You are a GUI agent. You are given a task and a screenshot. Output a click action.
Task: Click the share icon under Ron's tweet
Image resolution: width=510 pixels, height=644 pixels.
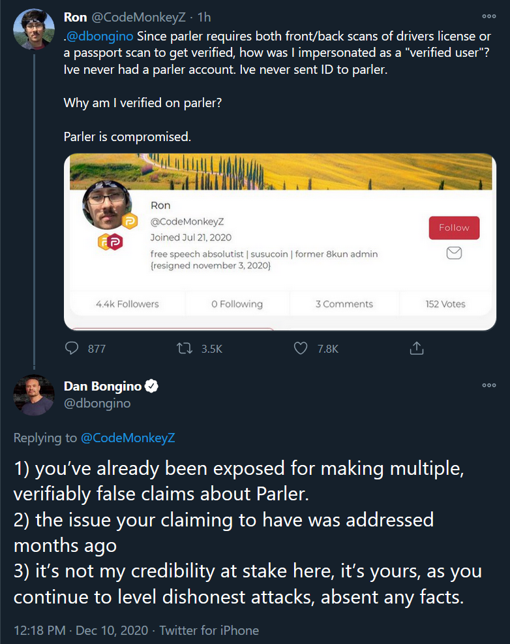click(x=416, y=349)
